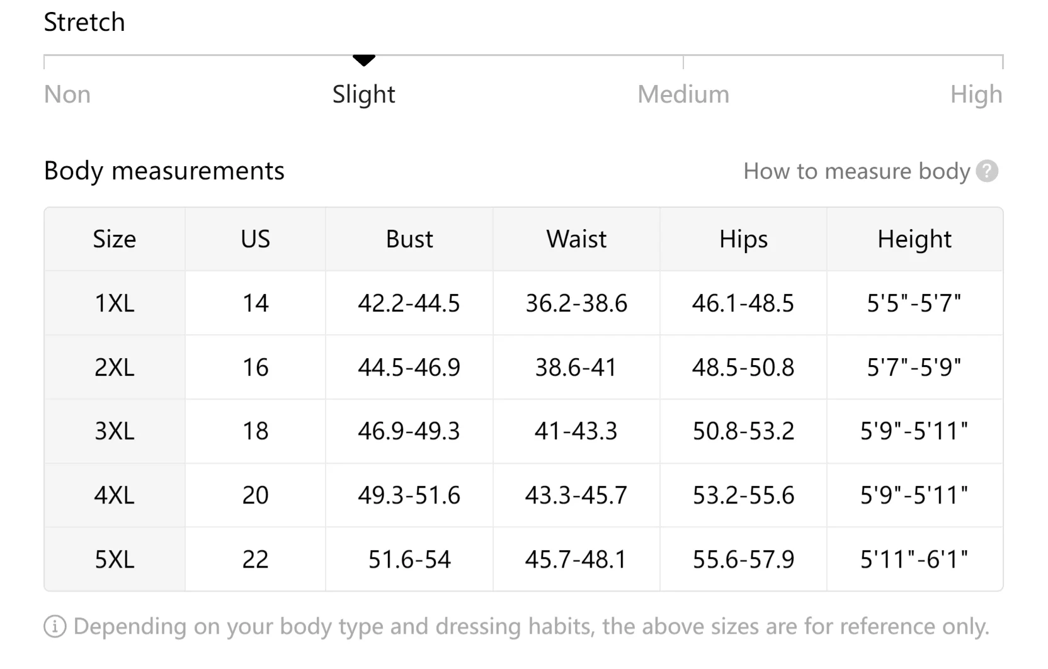
Task: Select the Slight stretch label
Action: (364, 94)
